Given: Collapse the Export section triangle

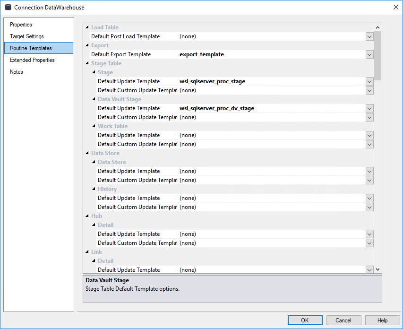Looking at the screenshot, I should coord(87,45).
